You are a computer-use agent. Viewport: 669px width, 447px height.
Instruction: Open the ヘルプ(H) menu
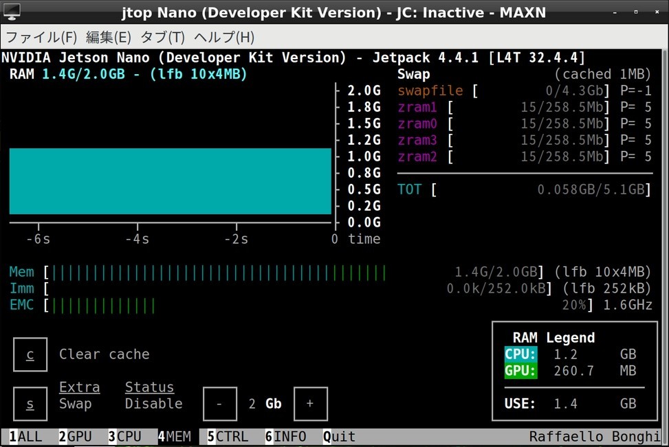point(224,38)
